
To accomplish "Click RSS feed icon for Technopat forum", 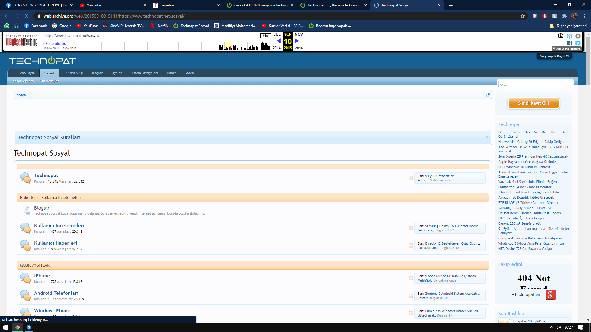I will click(x=411, y=178).
